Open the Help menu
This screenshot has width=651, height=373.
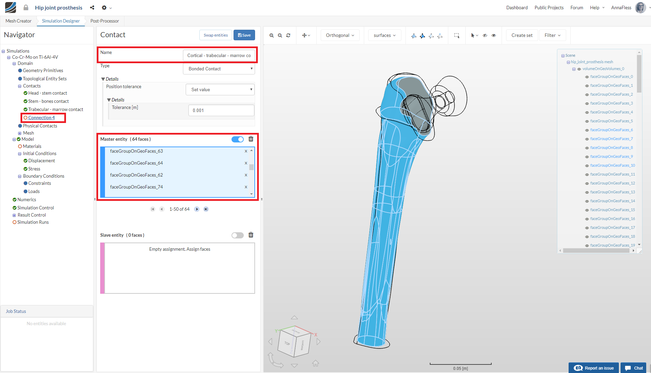click(x=597, y=8)
